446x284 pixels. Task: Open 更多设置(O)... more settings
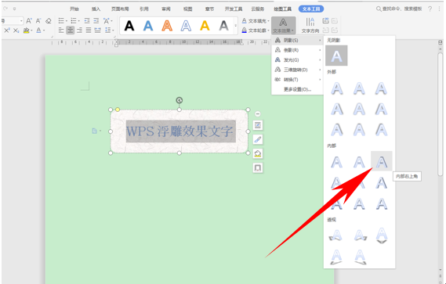(298, 89)
